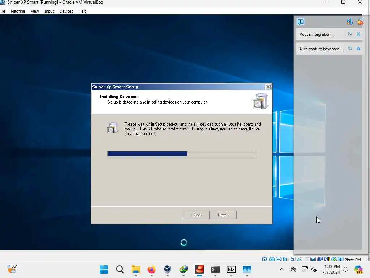370x278 pixels.
Task: Click the delete all notifications icon
Action: 360,22
